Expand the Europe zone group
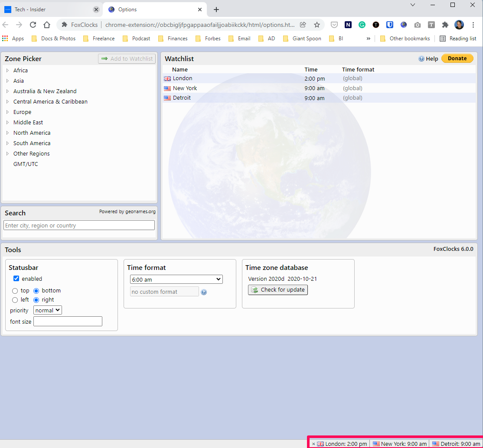 8,112
